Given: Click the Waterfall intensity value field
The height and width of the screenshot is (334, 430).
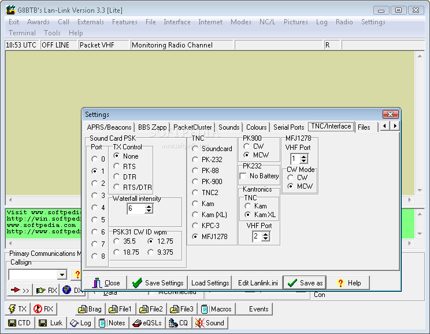Looking at the screenshot, I should (x=136, y=209).
